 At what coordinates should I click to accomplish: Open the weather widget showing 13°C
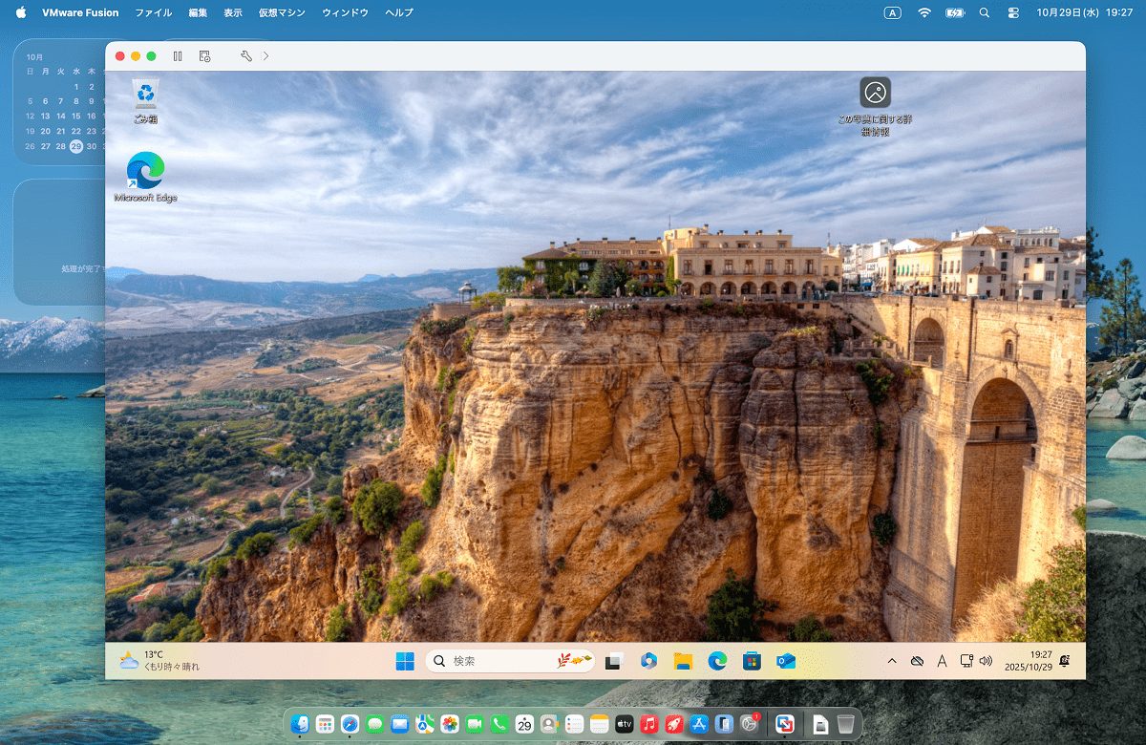pos(159,661)
